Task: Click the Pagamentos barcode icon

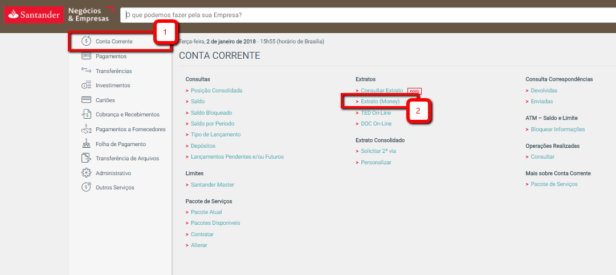Action: coord(86,56)
